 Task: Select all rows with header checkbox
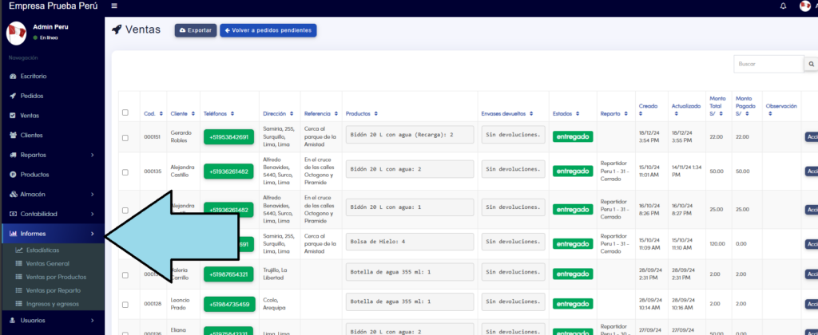point(125,112)
